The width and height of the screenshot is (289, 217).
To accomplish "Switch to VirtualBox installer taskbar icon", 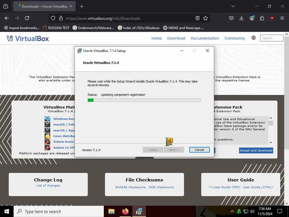I will [139, 211].
